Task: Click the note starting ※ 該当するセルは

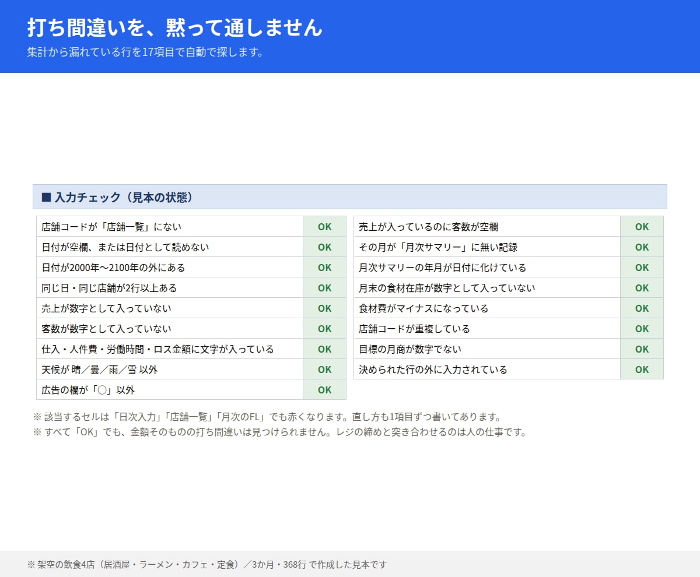Action: 267,417
